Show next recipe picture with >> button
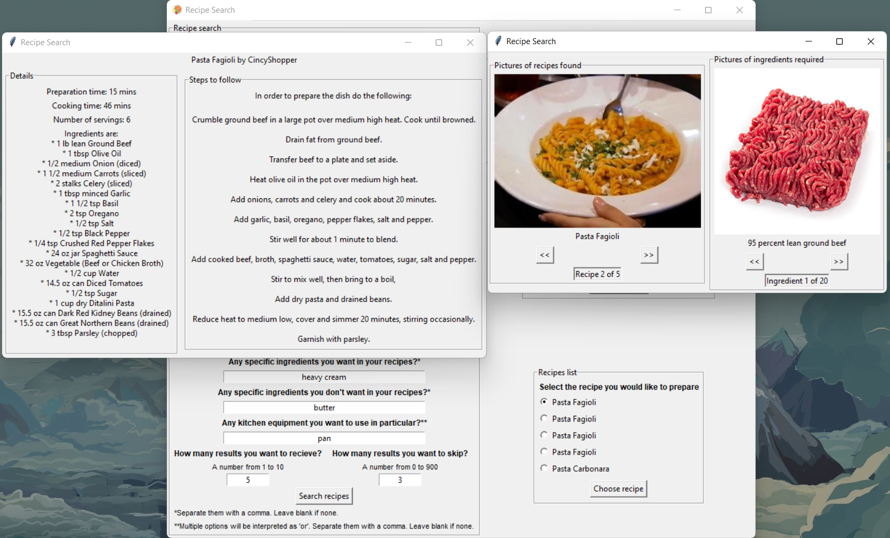Viewport: 890px width, 538px height. (x=649, y=255)
